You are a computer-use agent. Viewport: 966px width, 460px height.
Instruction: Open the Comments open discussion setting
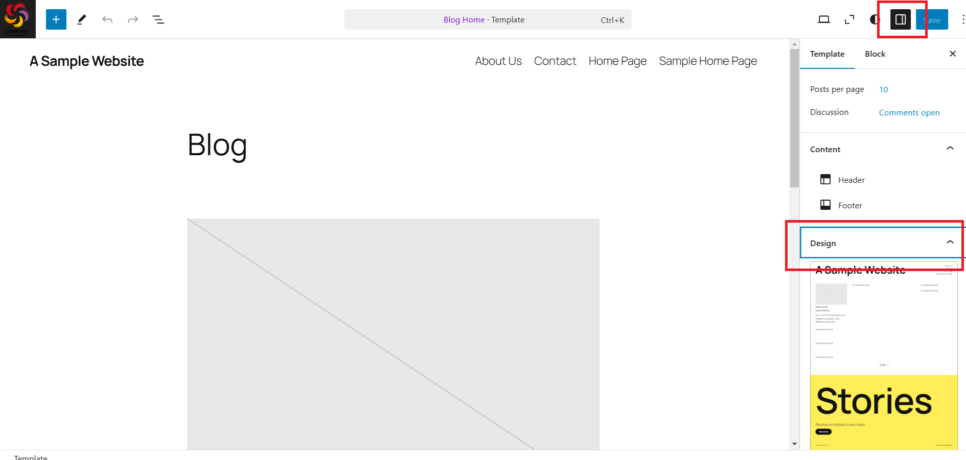click(909, 112)
